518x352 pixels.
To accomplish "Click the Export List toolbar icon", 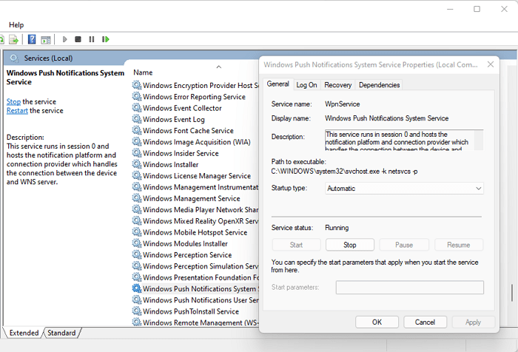I will coord(13,39).
